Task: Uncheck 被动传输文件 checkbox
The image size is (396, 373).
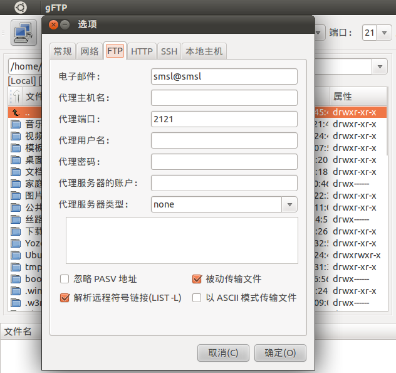Action: click(197, 279)
